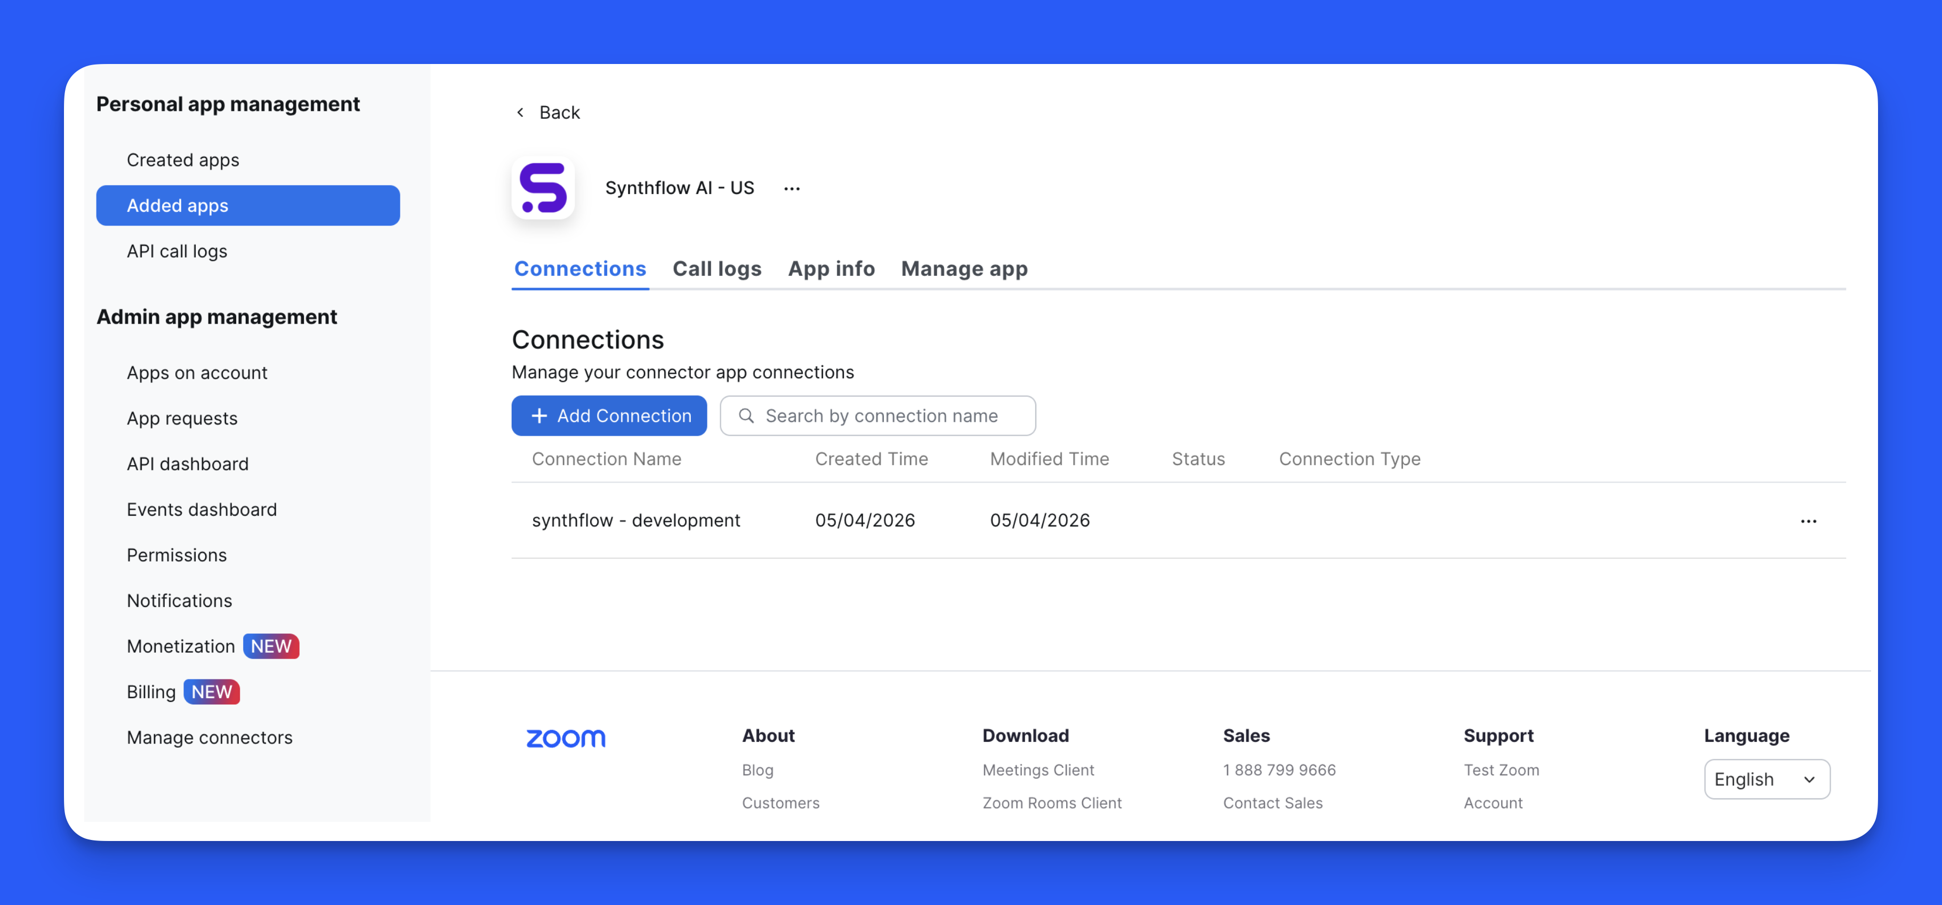Viewport: 1942px width, 905px height.
Task: Open the App info tab
Action: (x=832, y=268)
